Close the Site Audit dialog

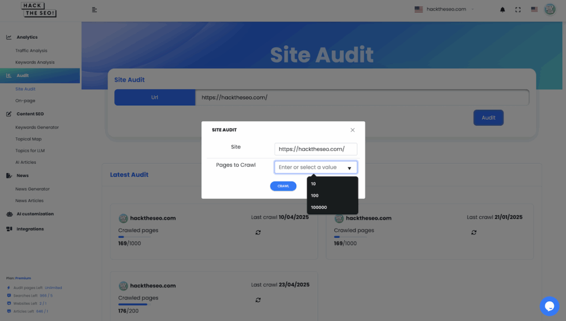[353, 130]
